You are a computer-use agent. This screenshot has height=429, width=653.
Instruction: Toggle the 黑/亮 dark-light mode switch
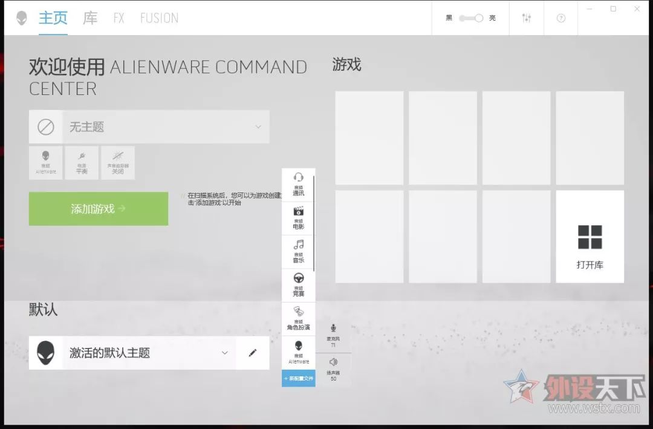(471, 18)
